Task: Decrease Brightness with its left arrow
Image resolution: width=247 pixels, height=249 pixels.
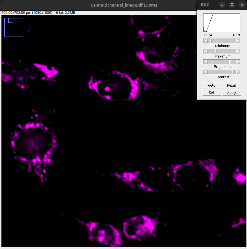Action: [x=205, y=62]
